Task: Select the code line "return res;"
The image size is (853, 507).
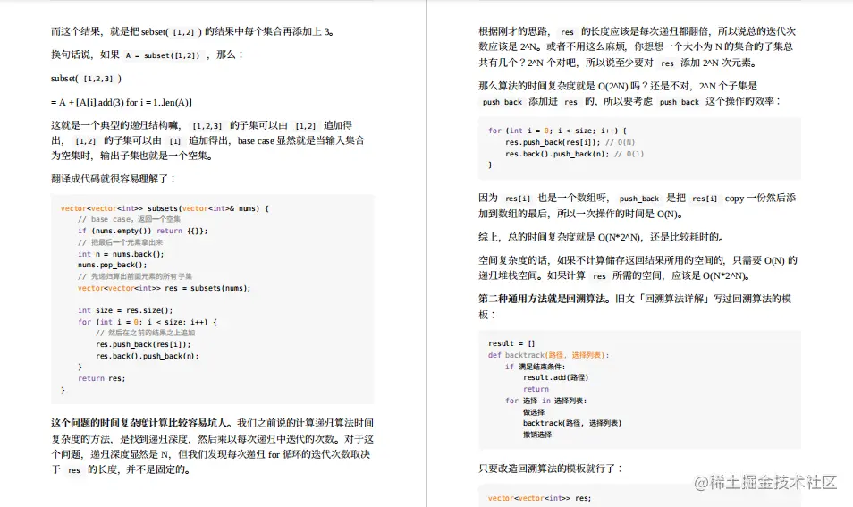Action: pyautogui.click(x=101, y=378)
